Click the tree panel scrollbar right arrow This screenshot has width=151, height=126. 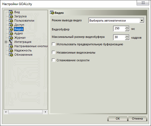[x=45, y=112]
